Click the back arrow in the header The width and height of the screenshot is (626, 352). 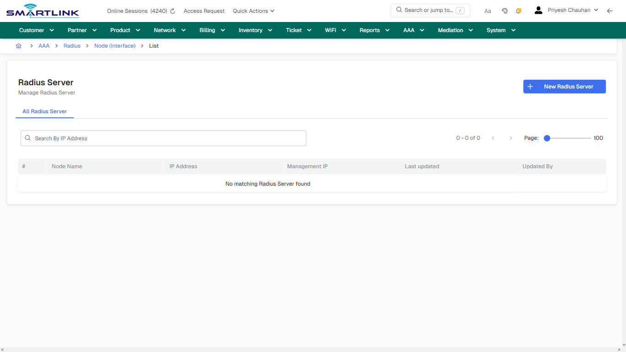pyautogui.click(x=610, y=11)
